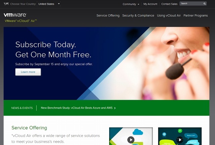
Task: Click Contact Sales link
Action: point(169,4)
